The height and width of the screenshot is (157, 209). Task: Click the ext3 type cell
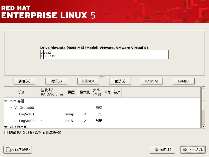coord(69,121)
